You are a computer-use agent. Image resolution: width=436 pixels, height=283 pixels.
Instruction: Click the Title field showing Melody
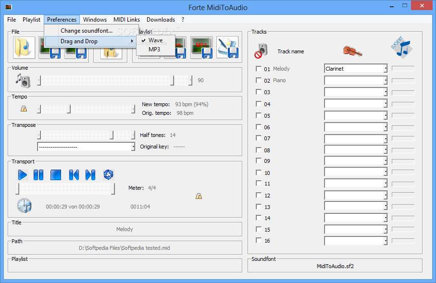(125, 229)
